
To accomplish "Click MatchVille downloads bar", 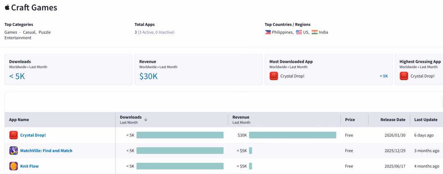I will point(180,151).
